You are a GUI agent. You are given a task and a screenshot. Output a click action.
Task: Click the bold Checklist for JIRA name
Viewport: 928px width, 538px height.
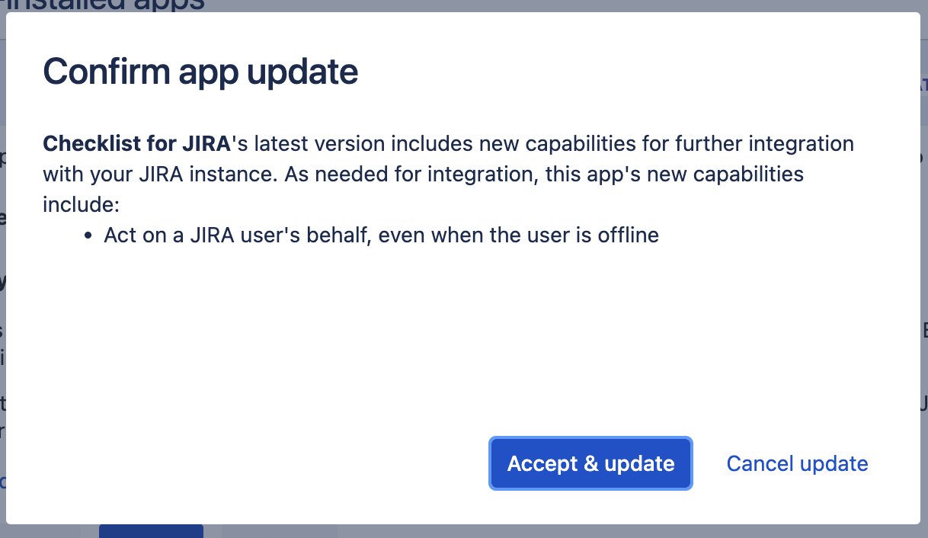136,143
